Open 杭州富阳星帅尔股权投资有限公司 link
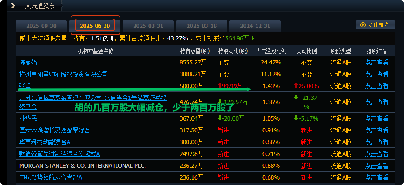The width and height of the screenshot is (404, 185). pos(64,74)
